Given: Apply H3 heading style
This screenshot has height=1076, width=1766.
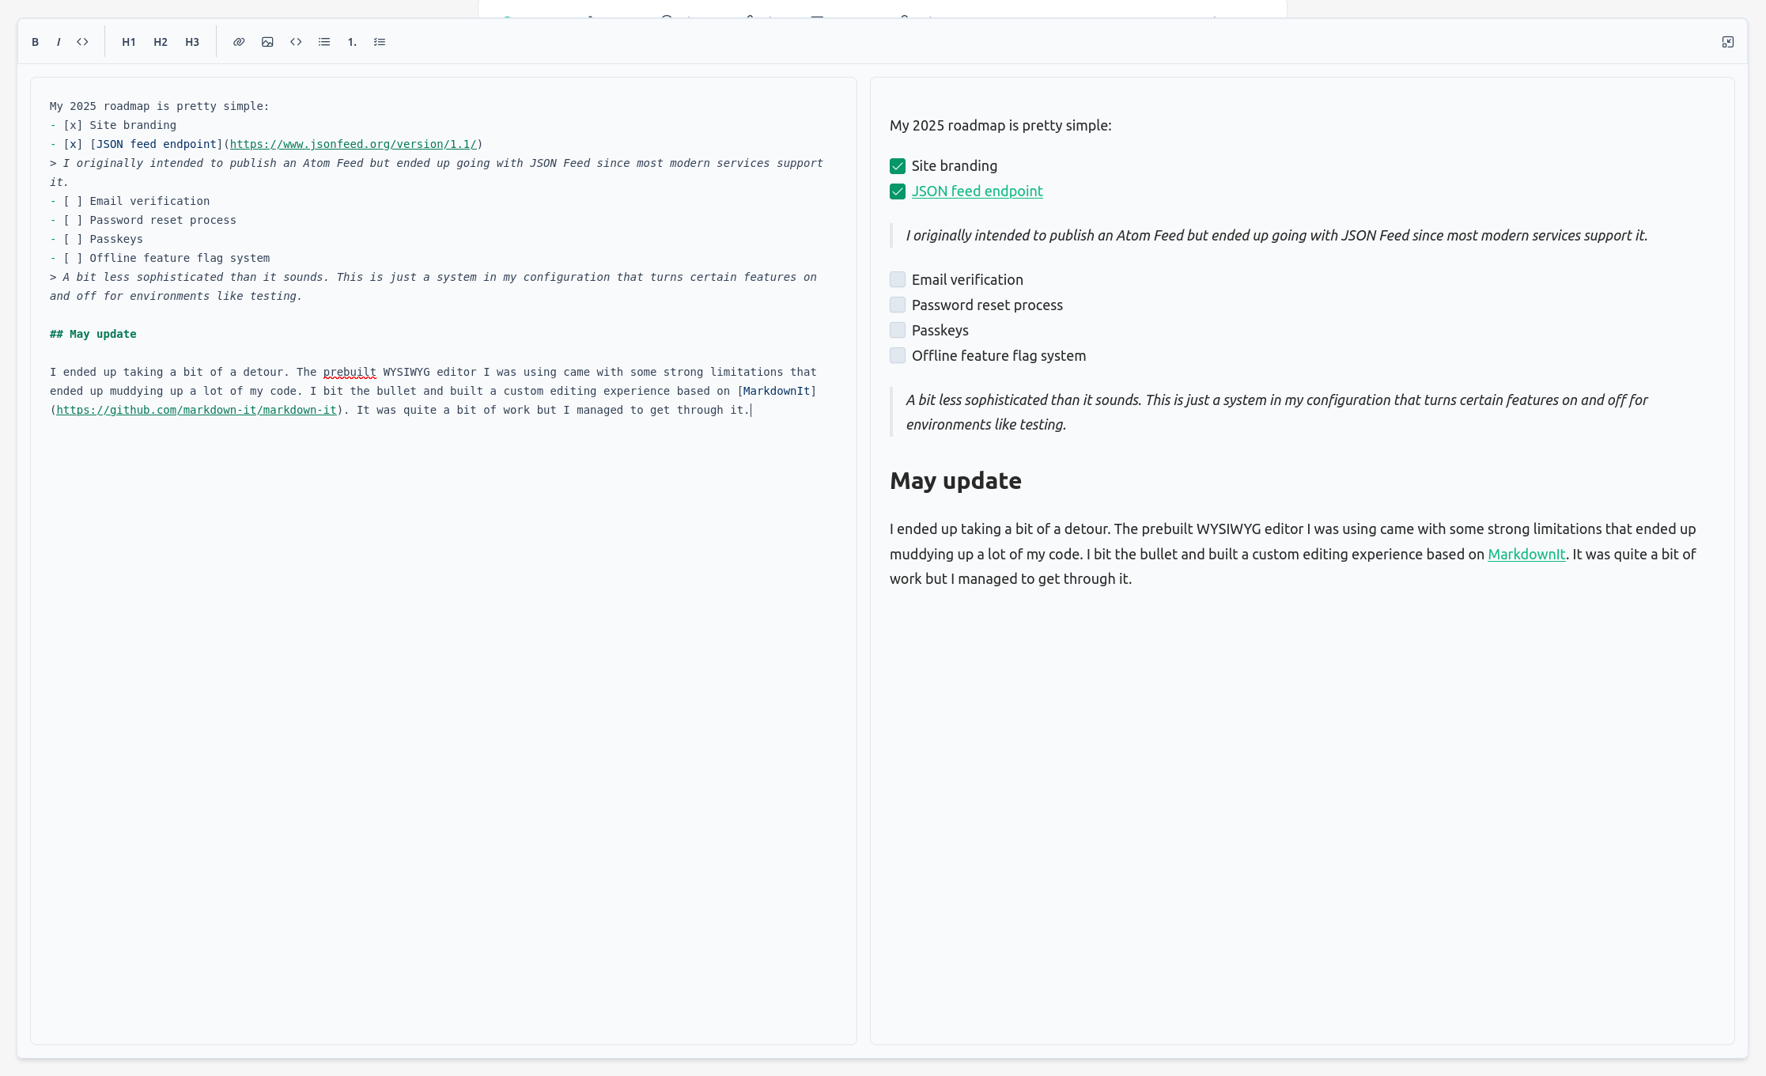Looking at the screenshot, I should pos(192,42).
